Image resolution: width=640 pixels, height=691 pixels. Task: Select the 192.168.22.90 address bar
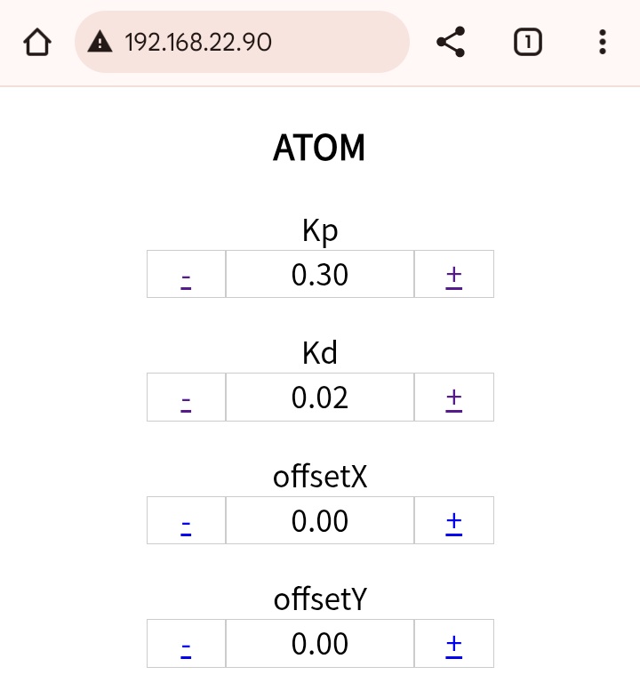[x=243, y=43]
